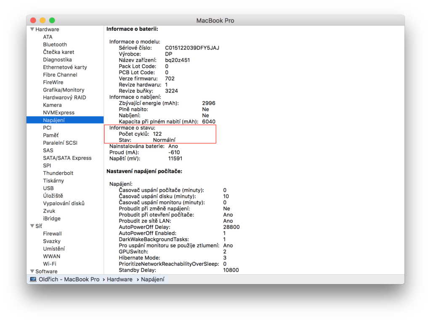Select PCI in the sidebar
The image size is (431, 322).
pyautogui.click(x=47, y=128)
